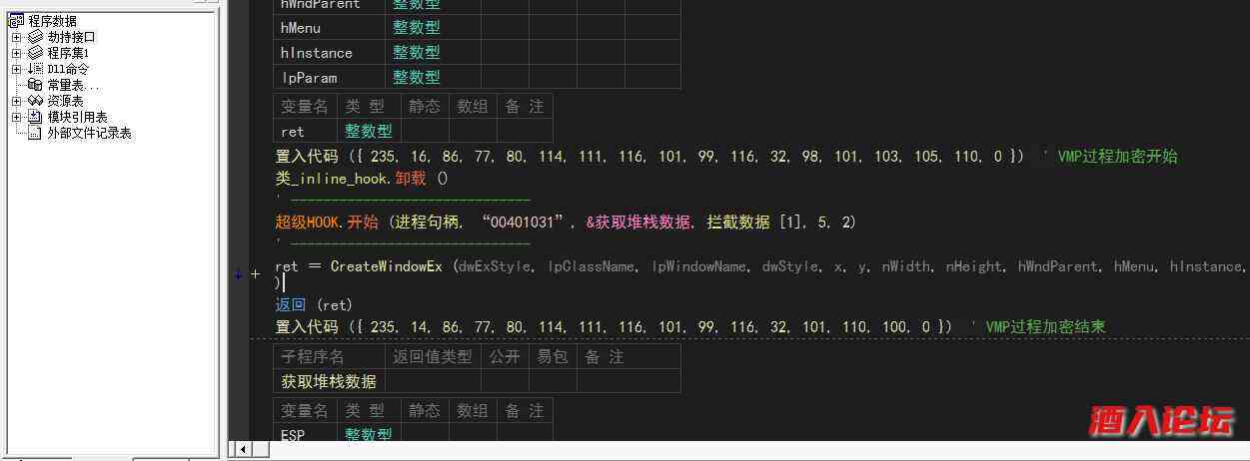Viewport: 1250px width, 461px height.
Task: Expand the 劫持接口 tree node
Action: point(16,37)
